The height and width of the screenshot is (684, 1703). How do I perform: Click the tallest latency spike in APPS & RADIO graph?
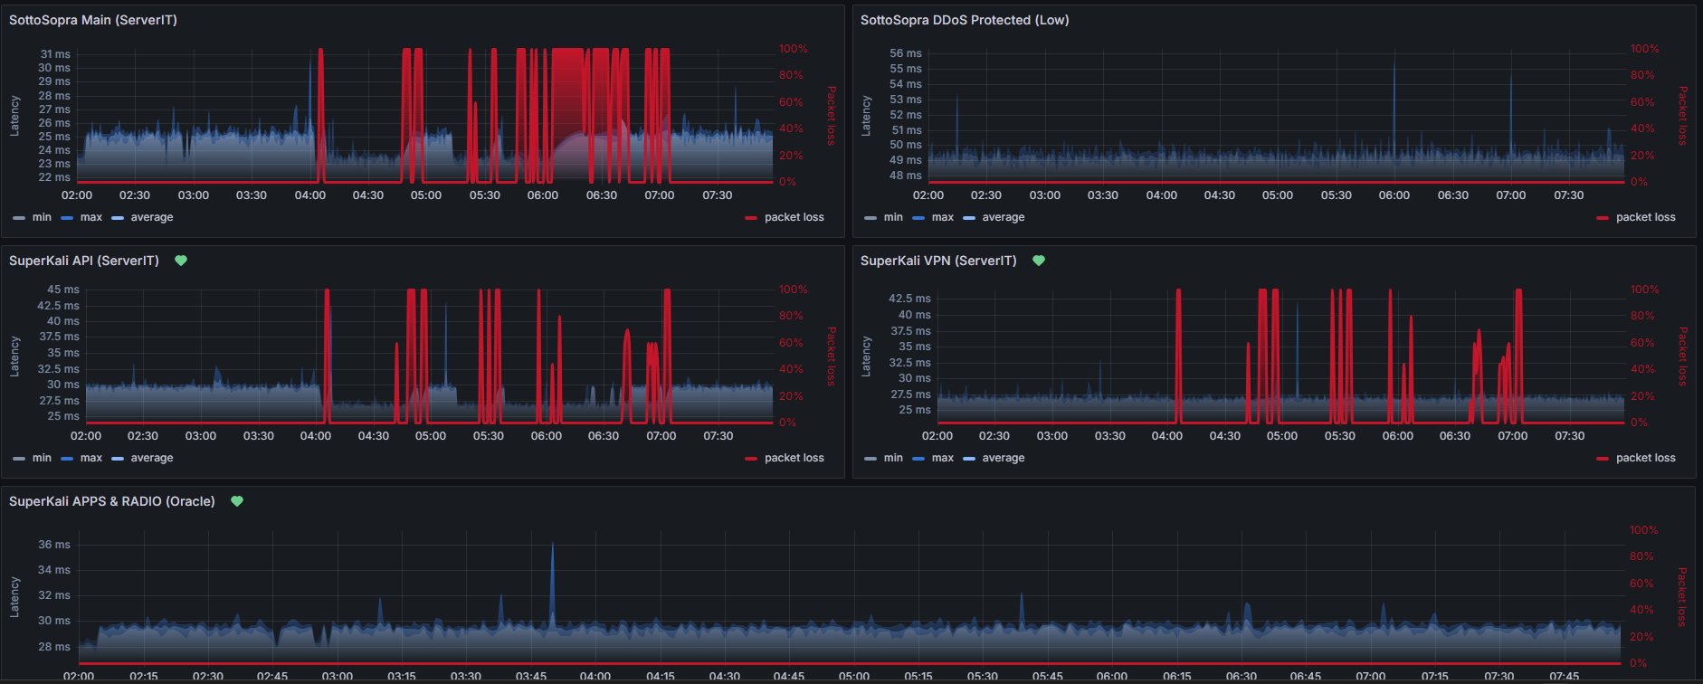(552, 545)
